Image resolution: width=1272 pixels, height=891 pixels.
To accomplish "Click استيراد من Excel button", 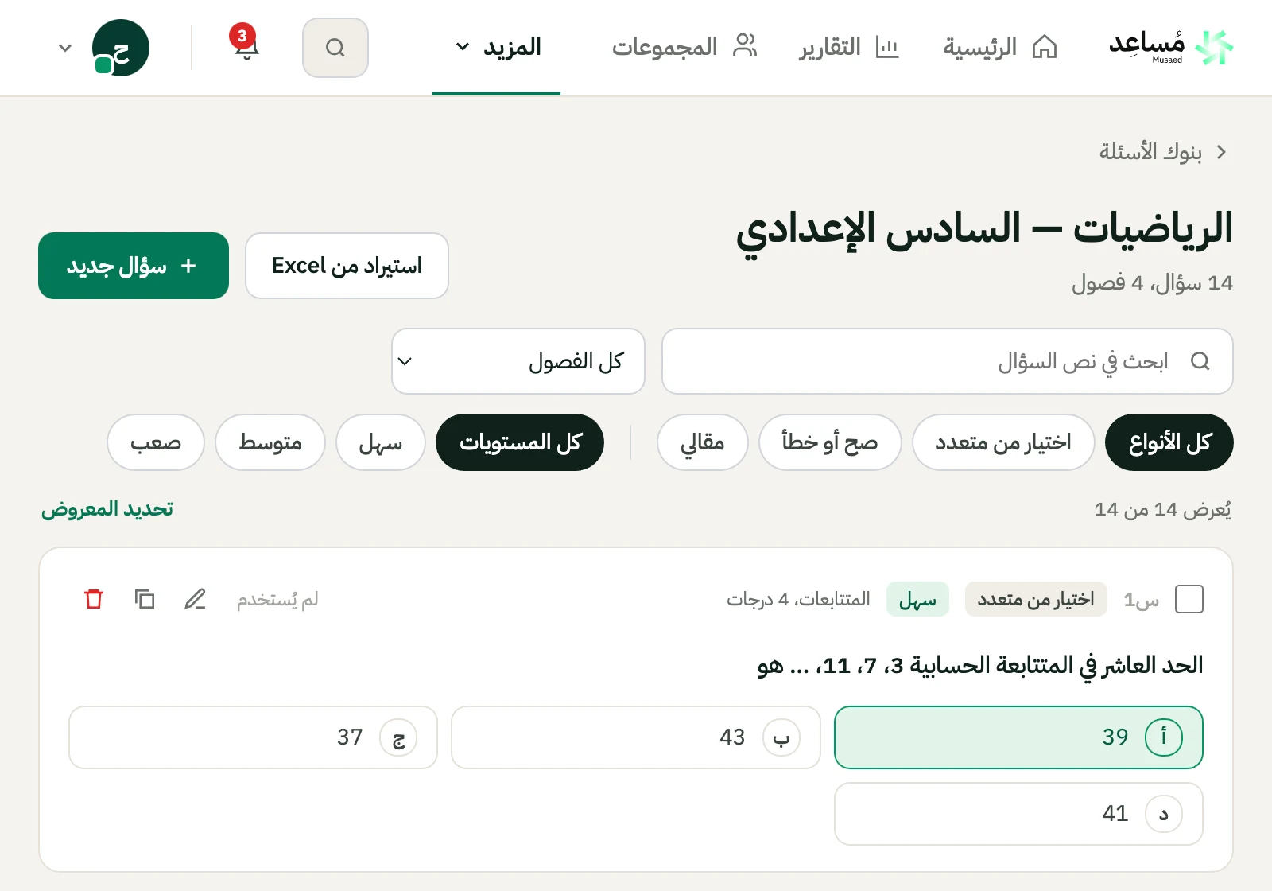I will pyautogui.click(x=347, y=266).
